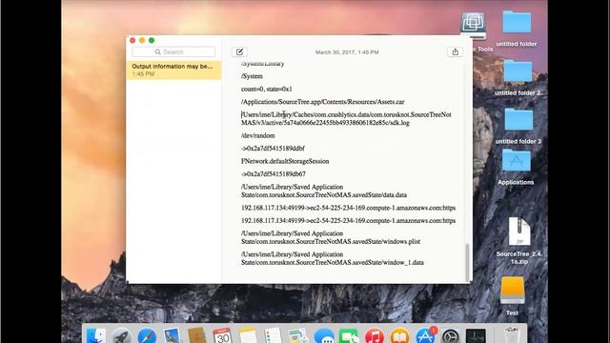Launch Safari from the dock
Screen dimensions: 610x343
pyautogui.click(x=147, y=336)
